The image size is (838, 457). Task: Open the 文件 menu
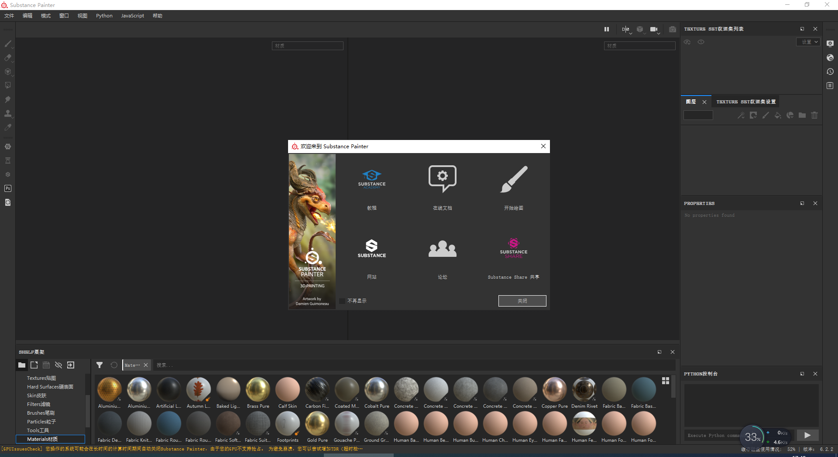pyautogui.click(x=9, y=16)
